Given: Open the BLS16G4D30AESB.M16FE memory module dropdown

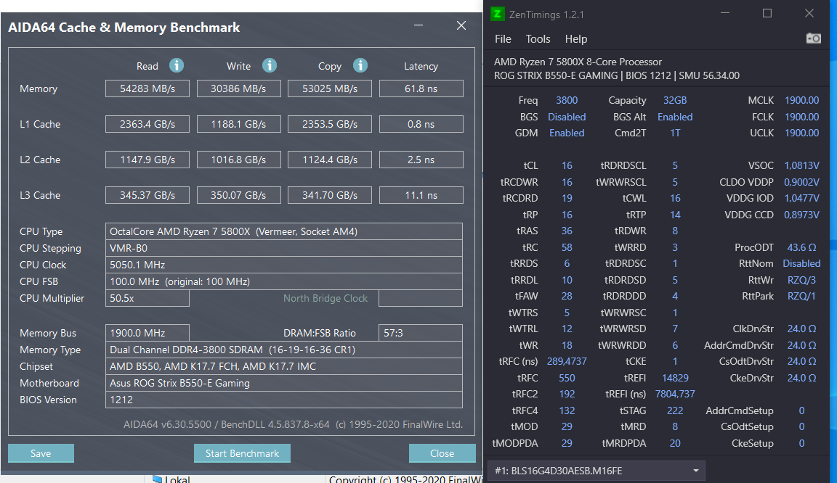Looking at the screenshot, I should [x=597, y=471].
